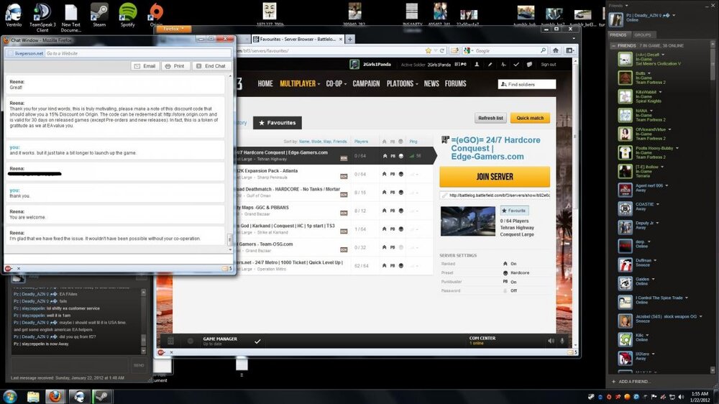Open the Steam desktop shortcut
719x404 pixels.
coord(99,13)
